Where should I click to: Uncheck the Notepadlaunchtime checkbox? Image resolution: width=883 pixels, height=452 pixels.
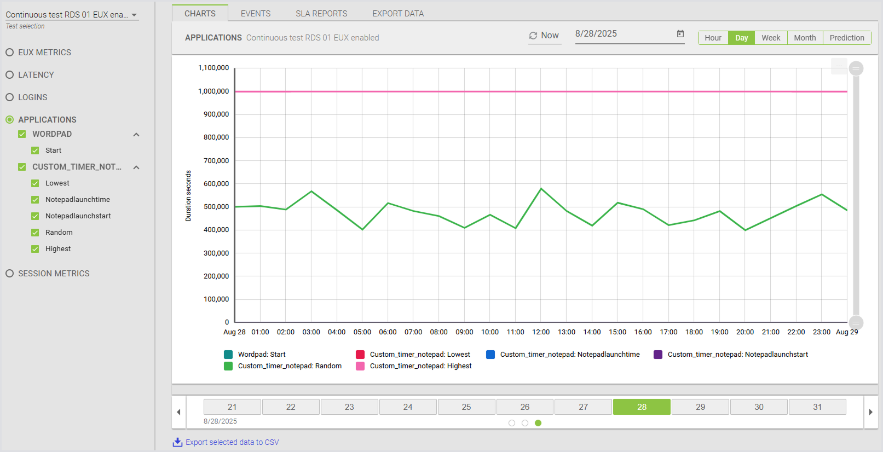[35, 200]
